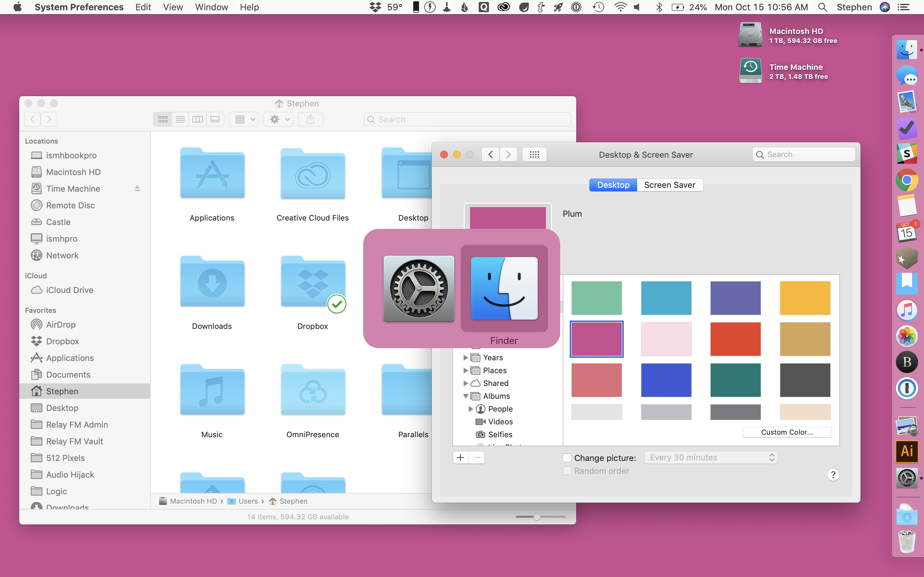This screenshot has width=924, height=577.
Task: Open iTunes from the Dock
Action: coord(907,310)
